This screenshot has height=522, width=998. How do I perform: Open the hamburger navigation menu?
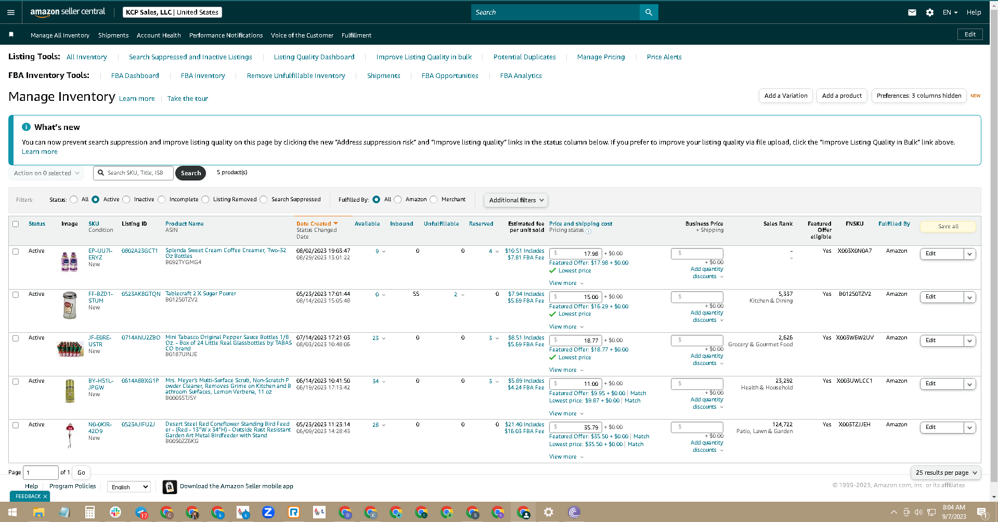tap(11, 12)
